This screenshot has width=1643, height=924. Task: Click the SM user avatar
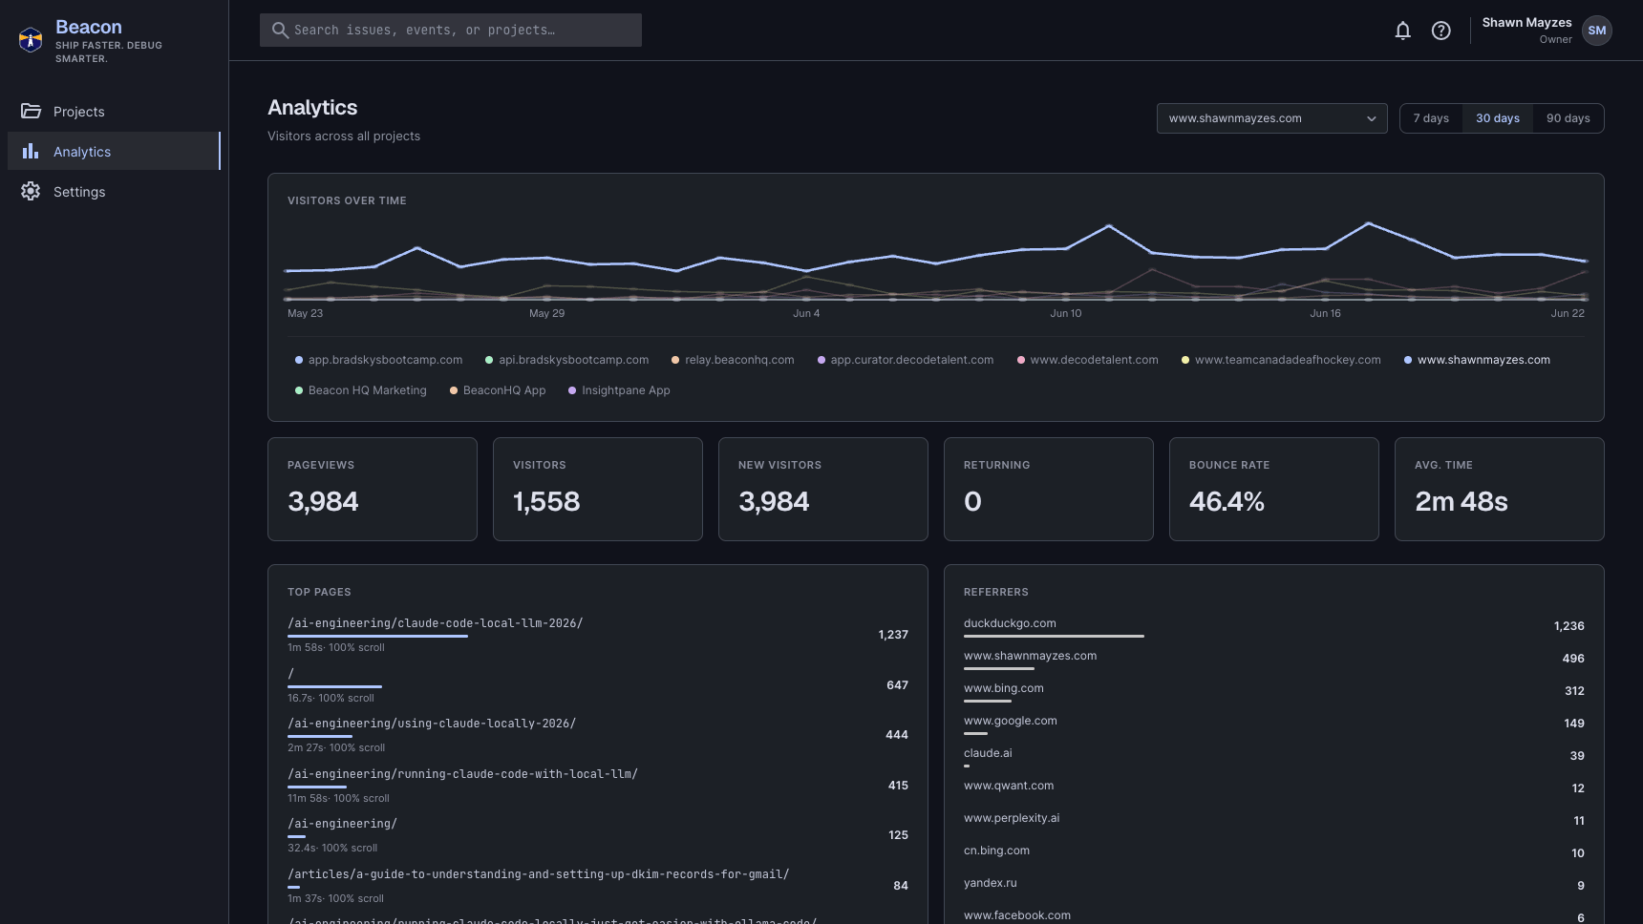(1597, 31)
